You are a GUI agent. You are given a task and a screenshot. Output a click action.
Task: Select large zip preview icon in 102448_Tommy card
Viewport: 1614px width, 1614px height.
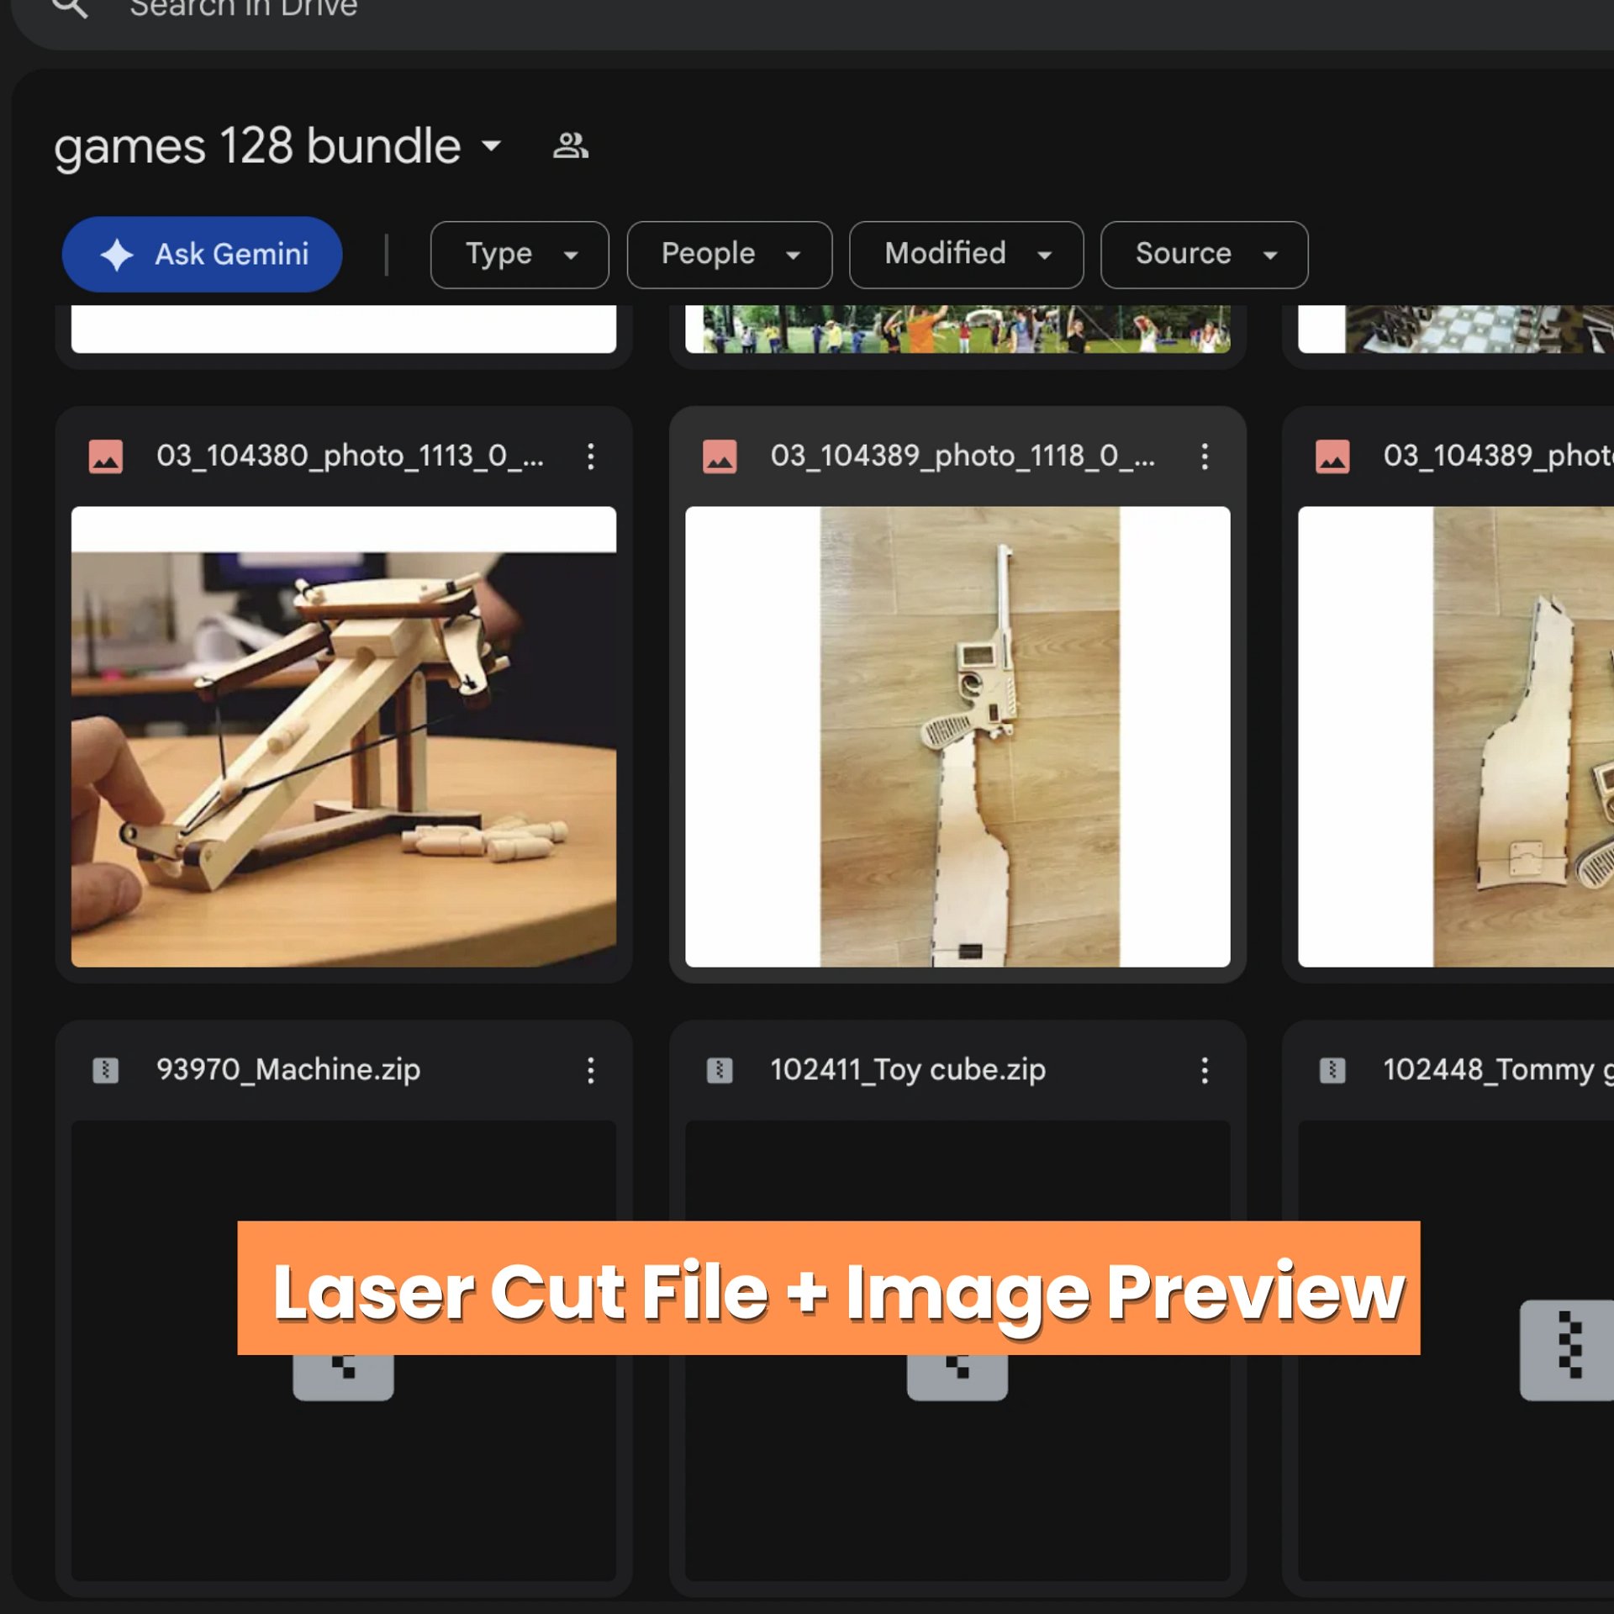(x=1567, y=1350)
